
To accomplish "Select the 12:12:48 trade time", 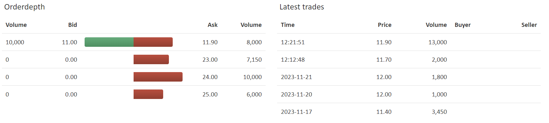I will tap(293, 59).
